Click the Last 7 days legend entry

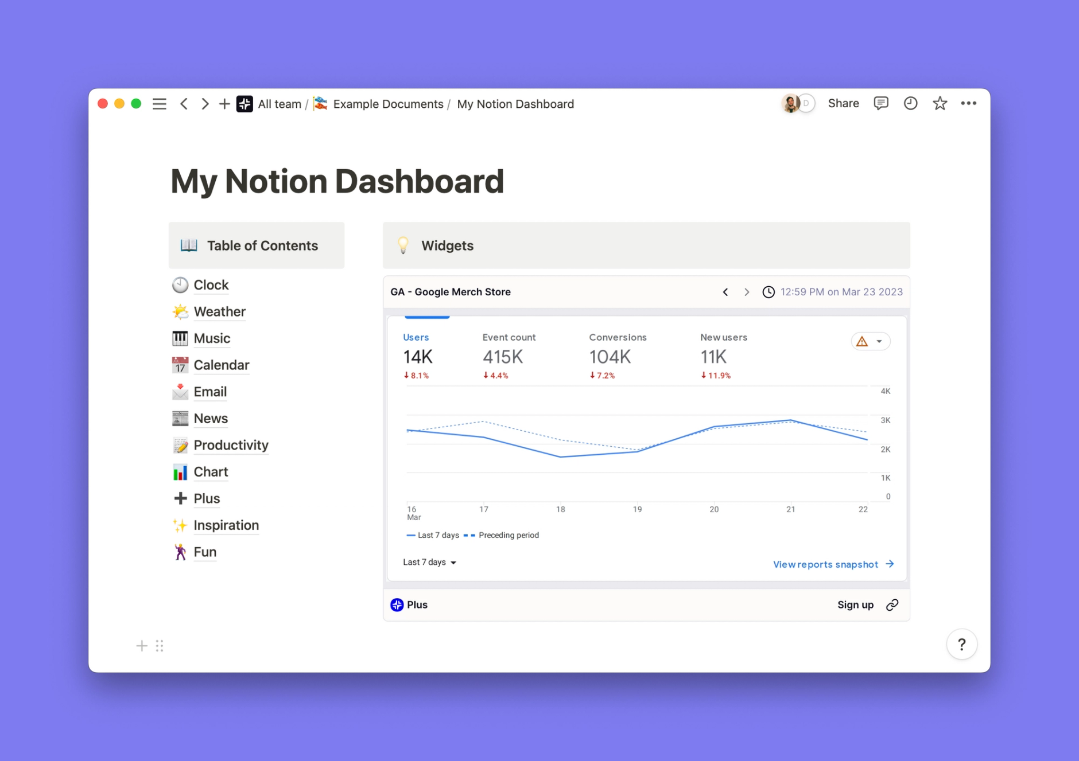(433, 535)
